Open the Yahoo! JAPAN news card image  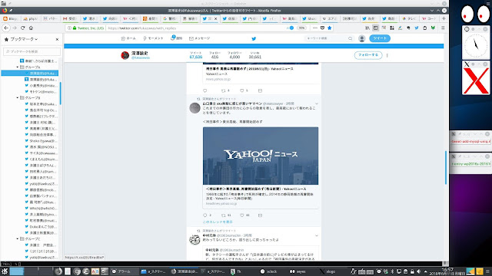click(x=261, y=156)
